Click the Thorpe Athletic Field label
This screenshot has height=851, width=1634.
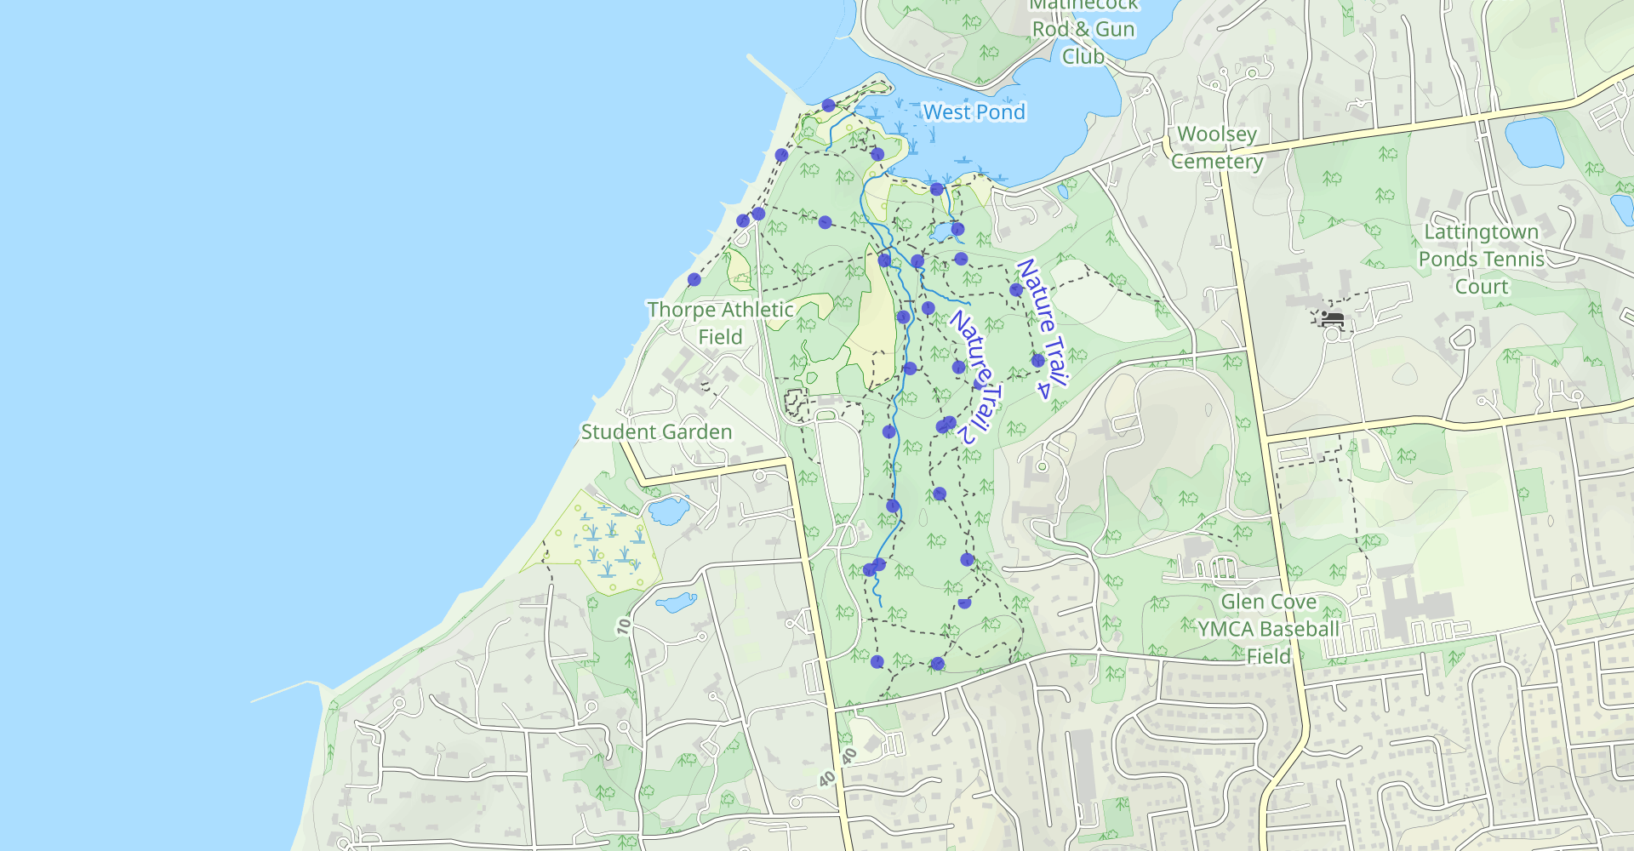720,323
